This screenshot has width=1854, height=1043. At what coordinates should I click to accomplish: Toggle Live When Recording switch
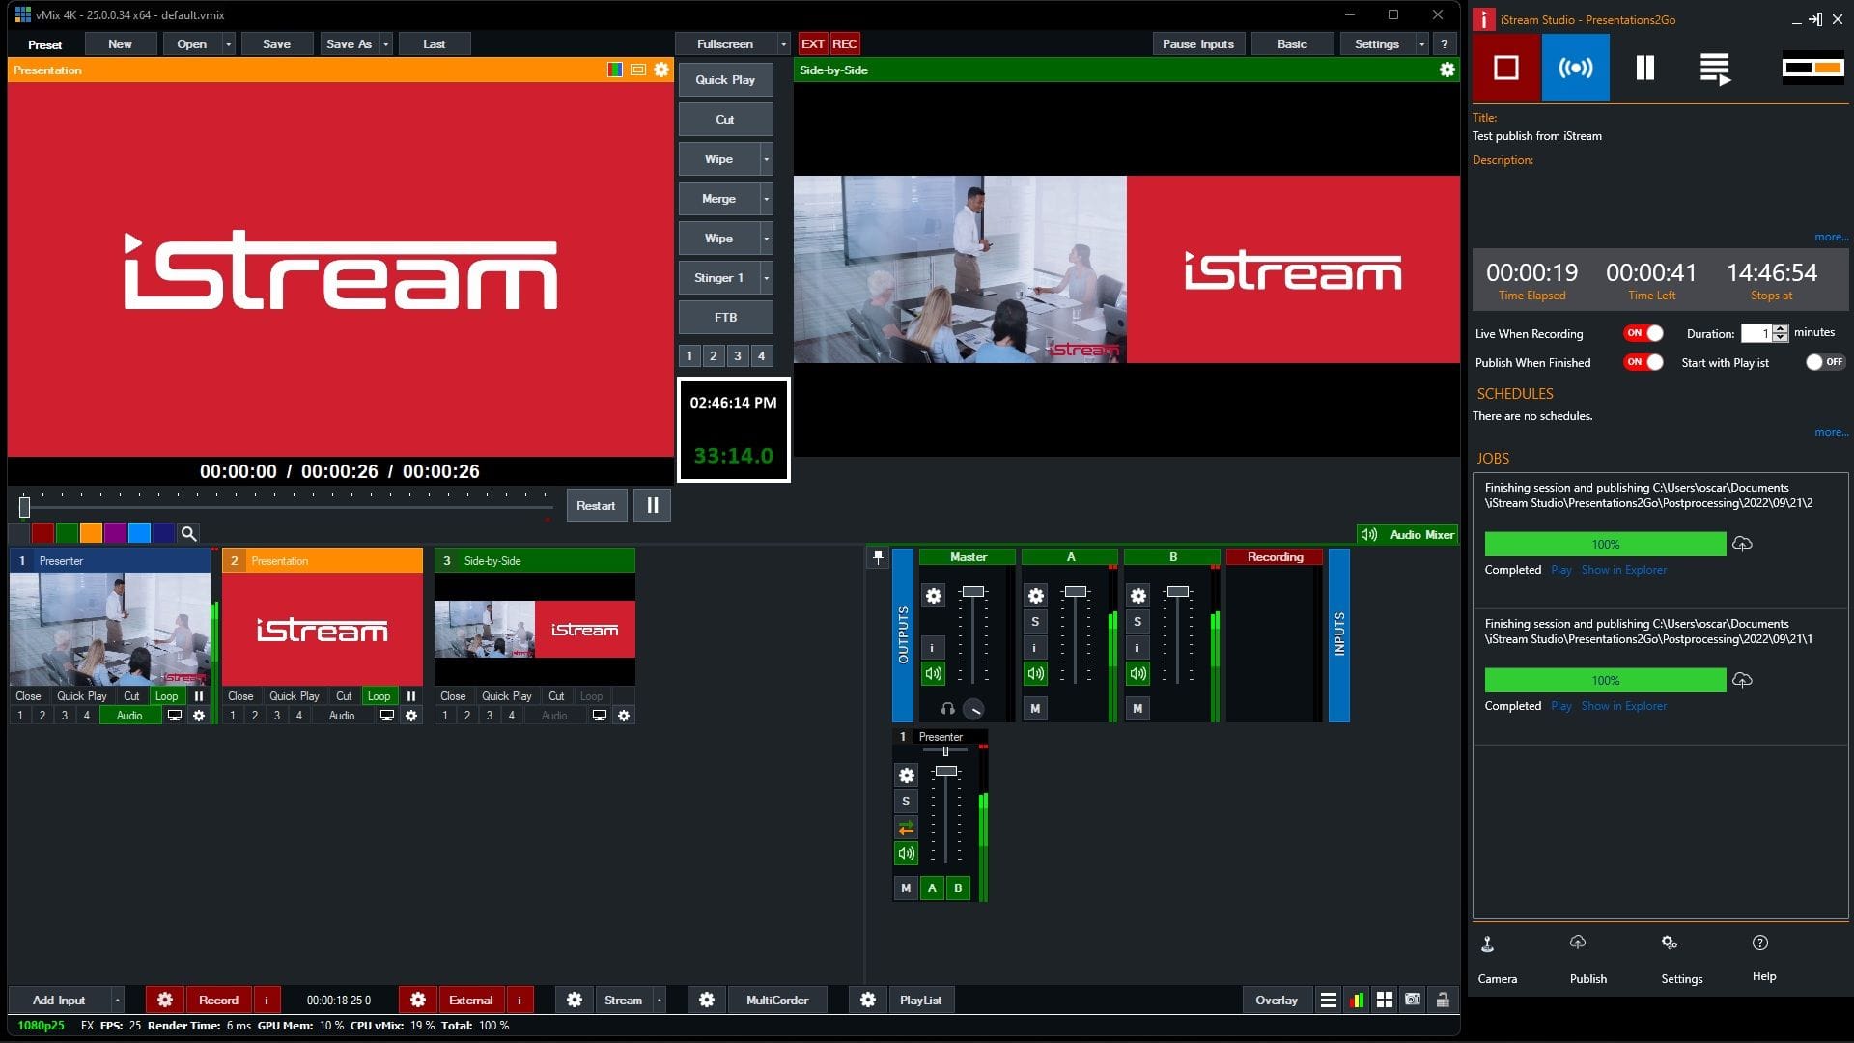(1643, 333)
